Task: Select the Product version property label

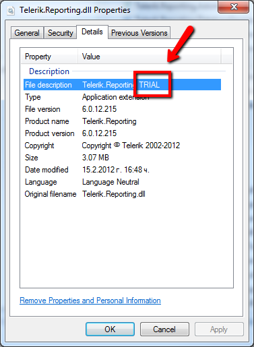Action: point(49,133)
